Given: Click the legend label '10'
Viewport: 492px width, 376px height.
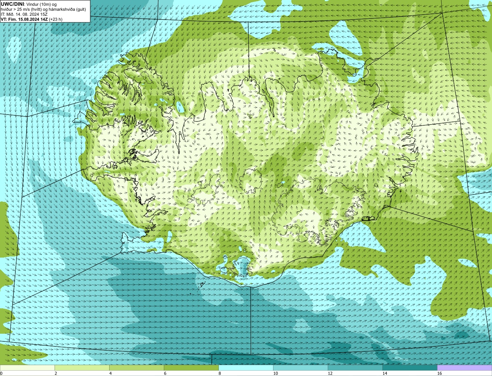Looking at the screenshot, I should coord(275,373).
